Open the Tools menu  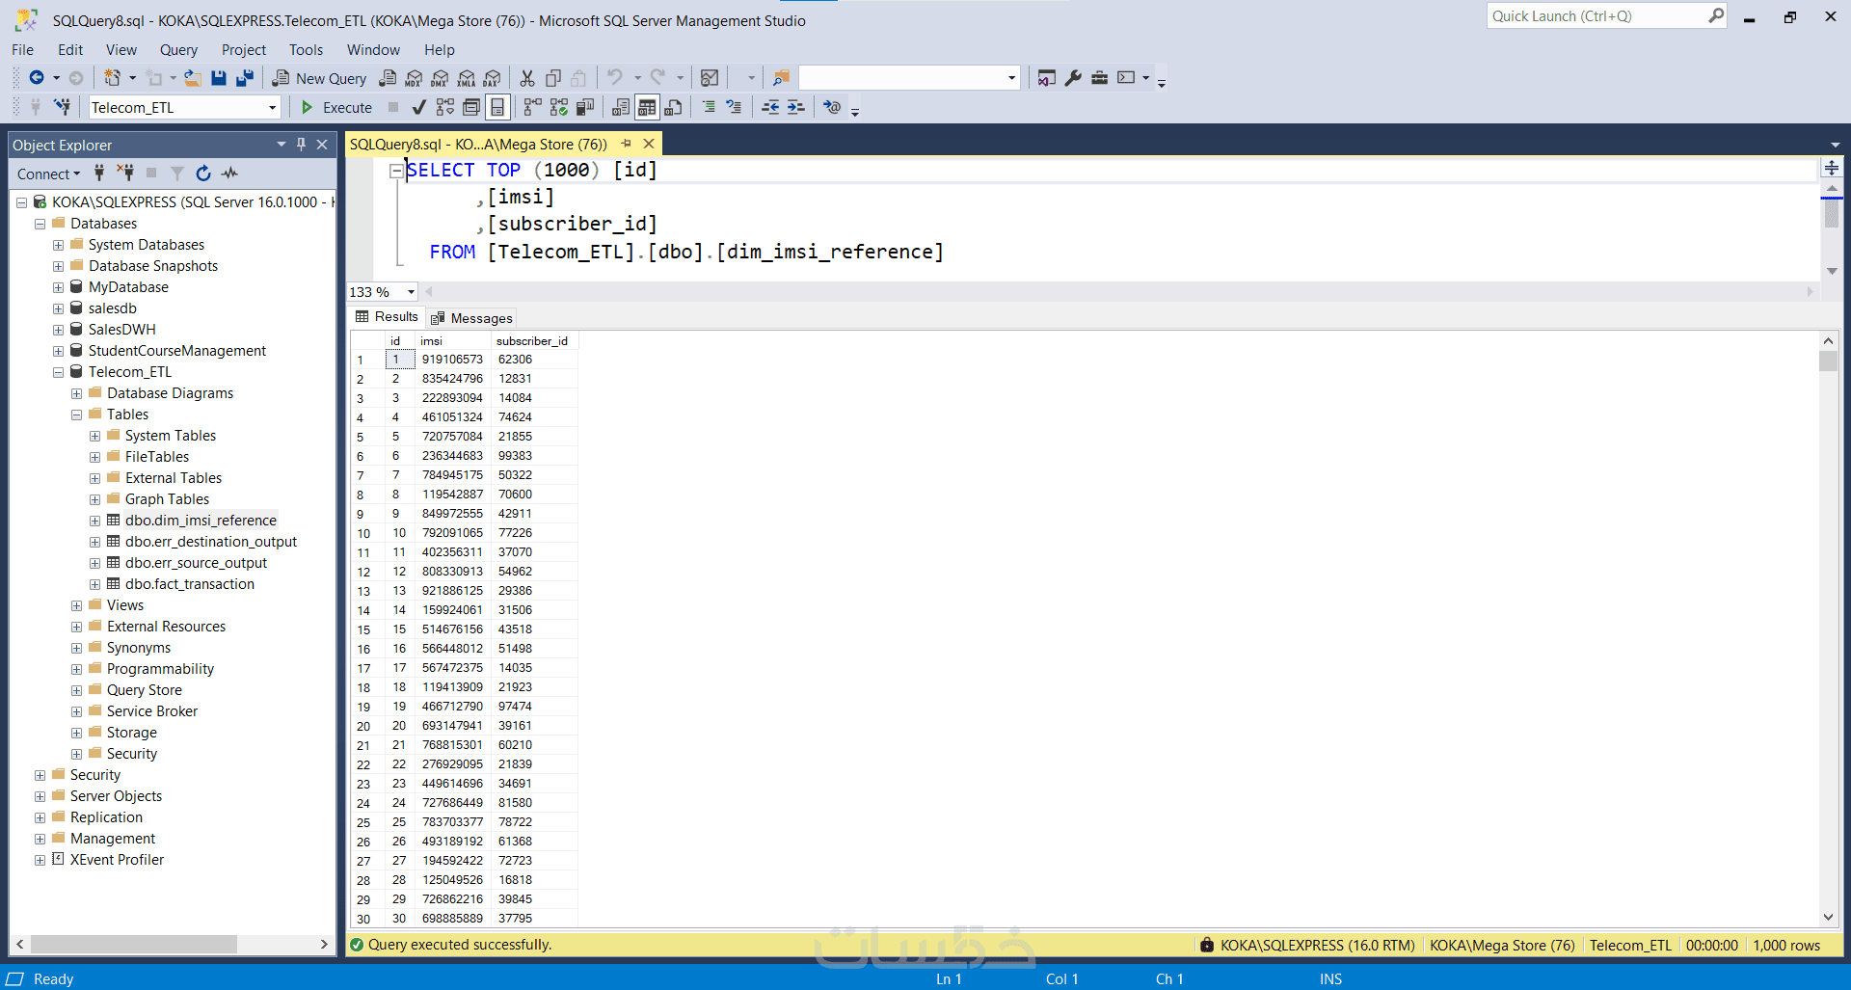click(306, 50)
